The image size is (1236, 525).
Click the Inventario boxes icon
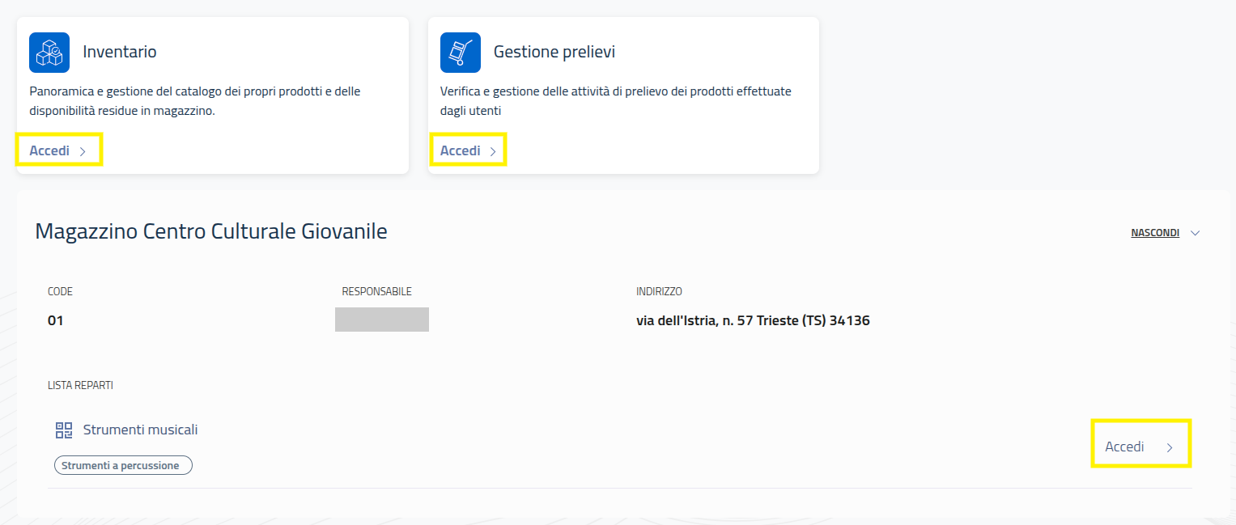tap(49, 53)
